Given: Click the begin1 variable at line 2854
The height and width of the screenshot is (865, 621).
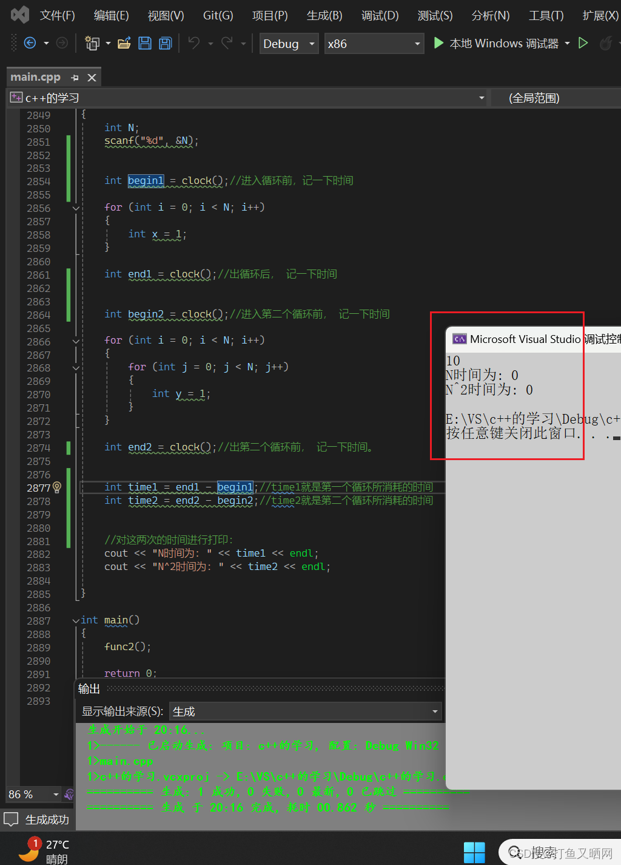Looking at the screenshot, I should [x=146, y=180].
